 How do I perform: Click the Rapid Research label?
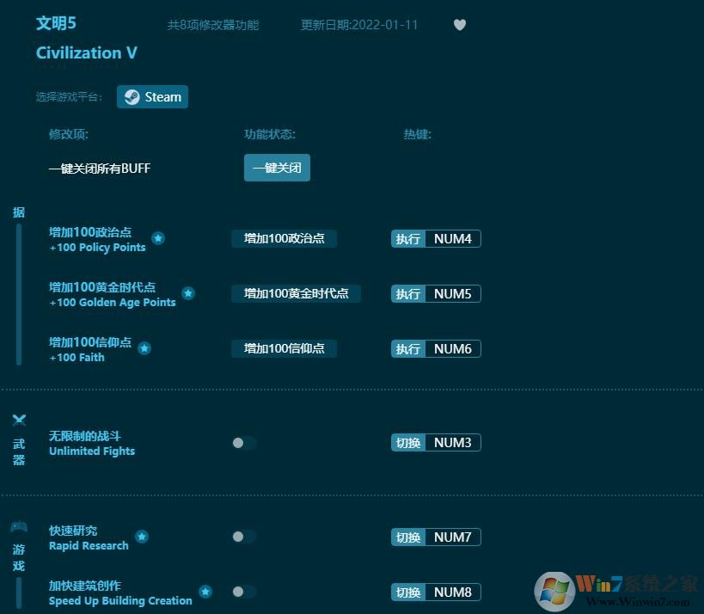(89, 546)
